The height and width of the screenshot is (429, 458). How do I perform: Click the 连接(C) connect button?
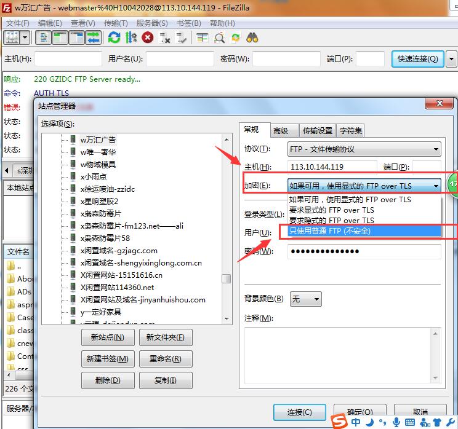(299, 412)
